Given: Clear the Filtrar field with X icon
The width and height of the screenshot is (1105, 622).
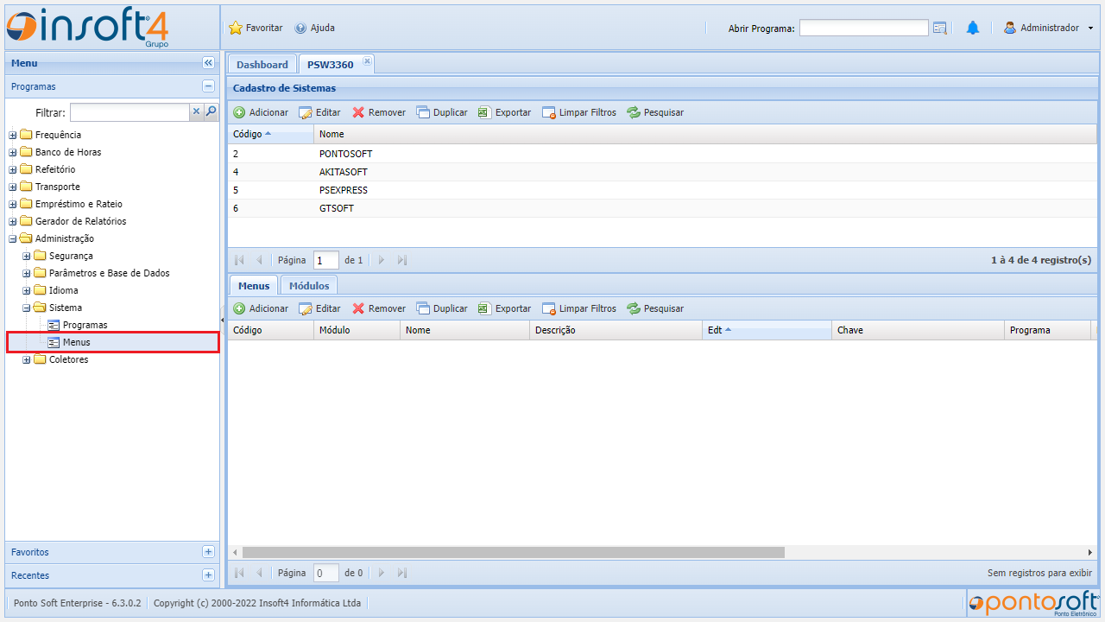Looking at the screenshot, I should [196, 111].
